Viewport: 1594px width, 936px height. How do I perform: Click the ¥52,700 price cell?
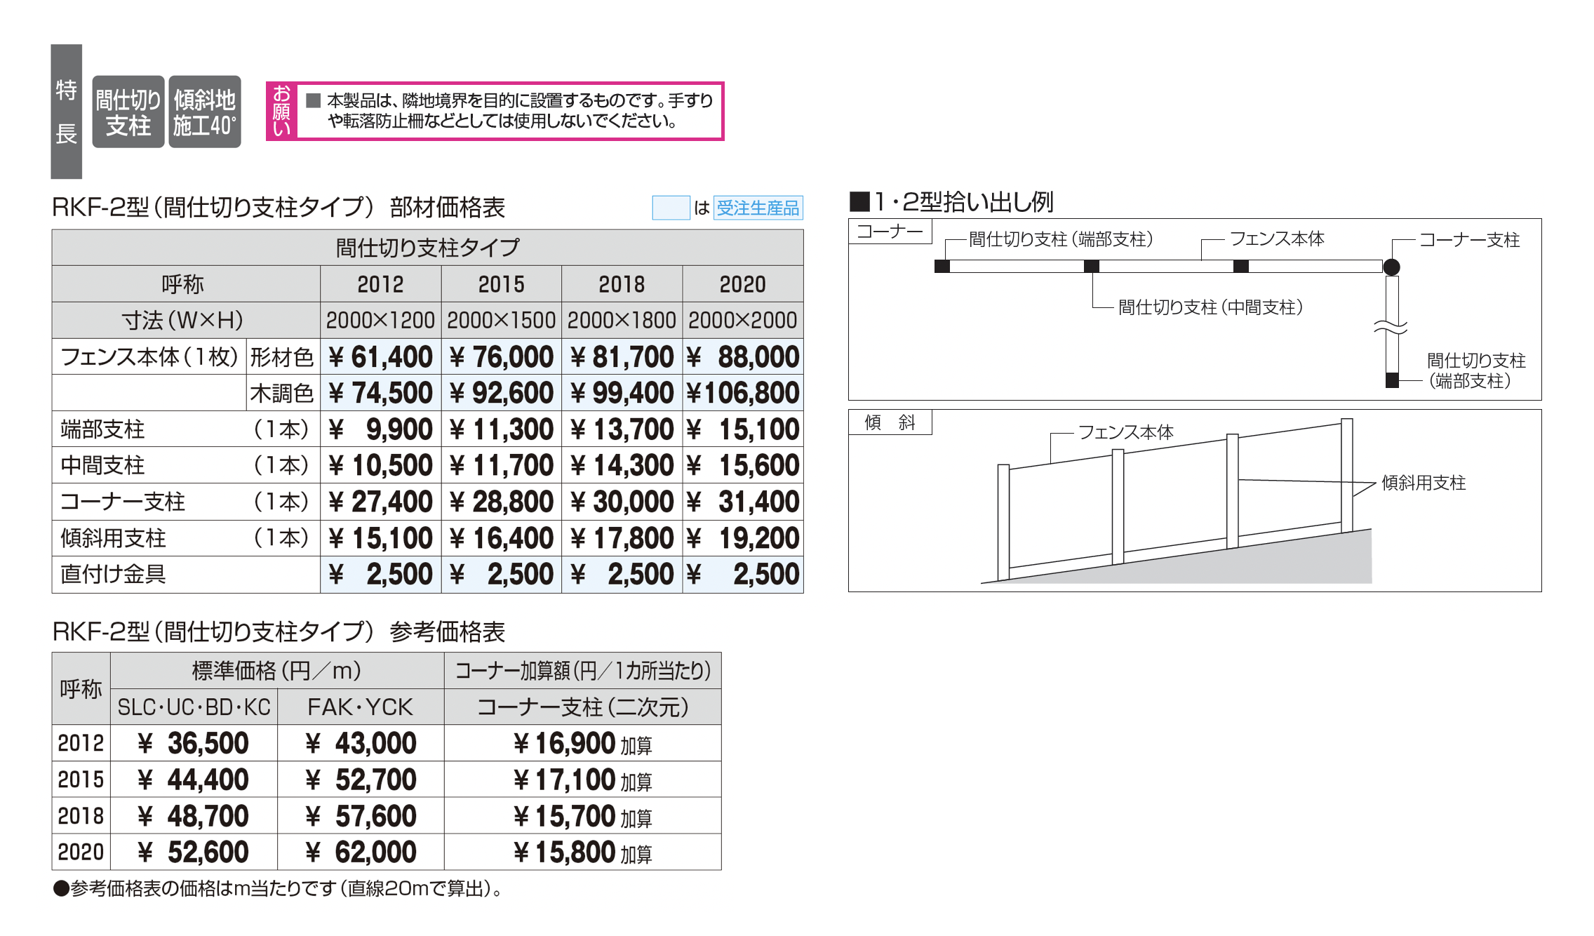click(x=361, y=780)
